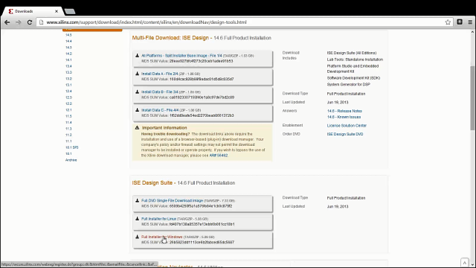Click the browser forward arrow
Viewport: 476px width, 268px height.
[19, 22]
